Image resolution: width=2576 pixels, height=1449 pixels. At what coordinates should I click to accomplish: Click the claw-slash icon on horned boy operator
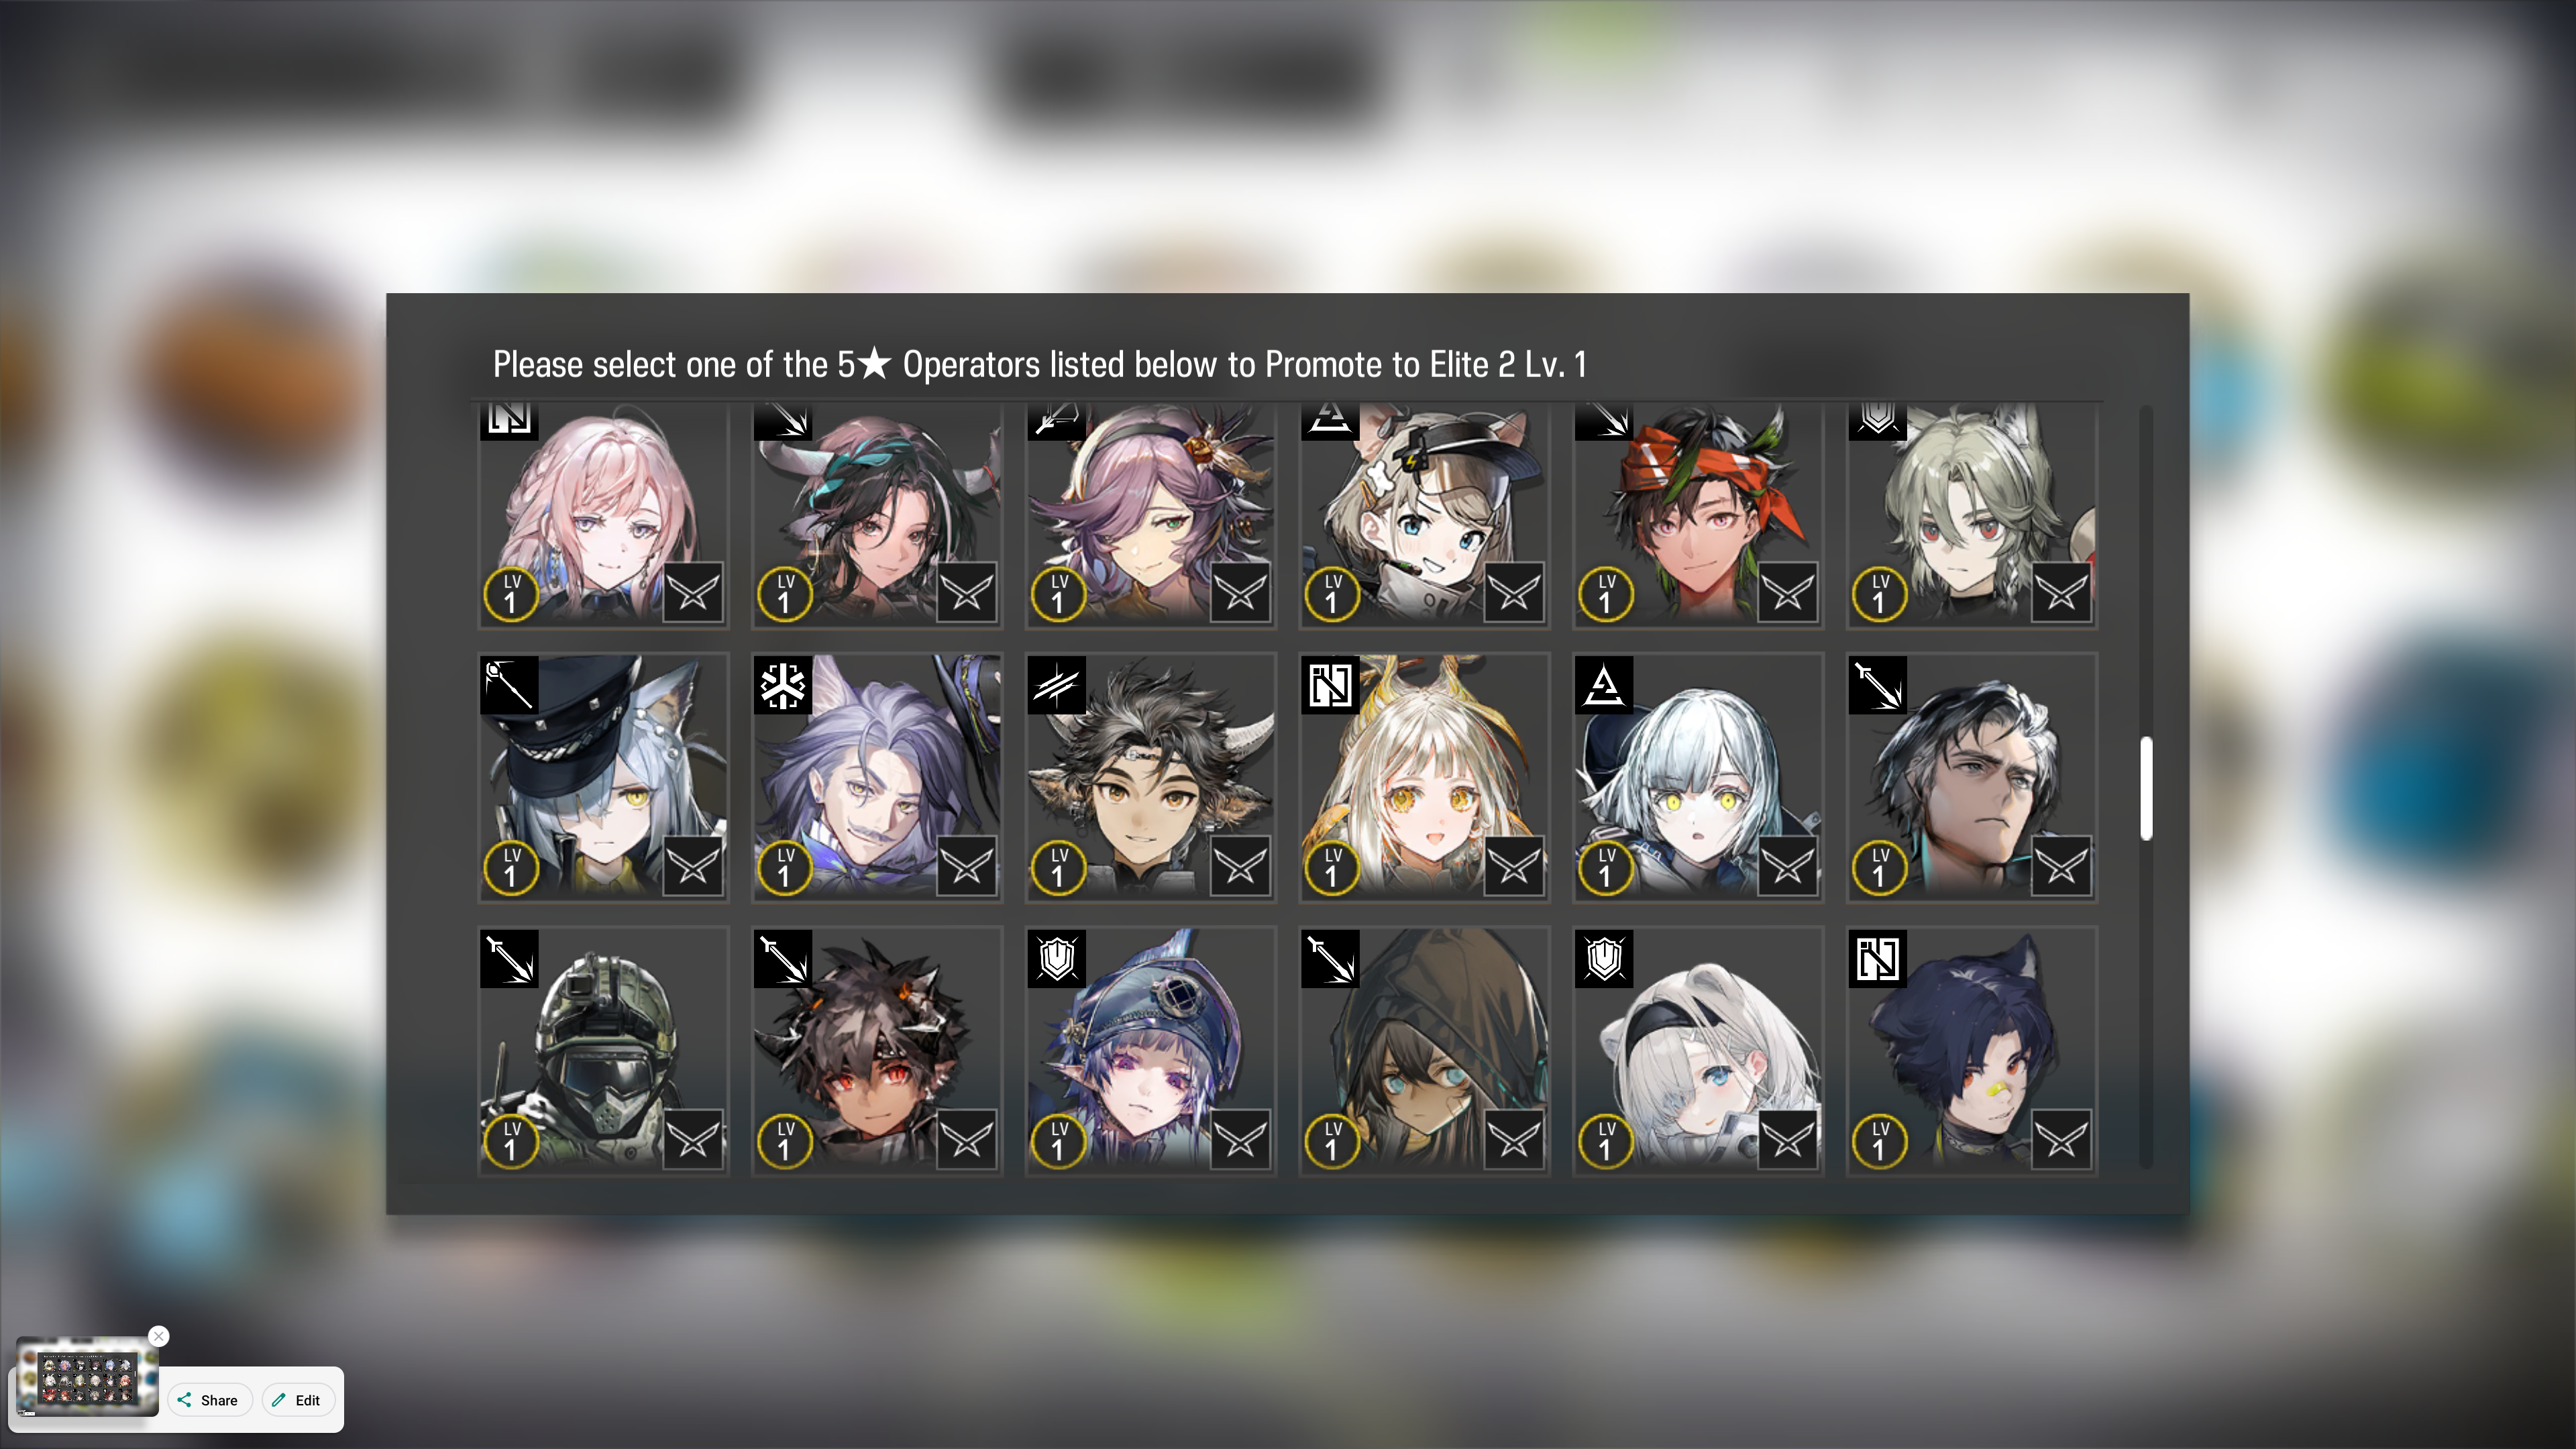tap(1057, 685)
